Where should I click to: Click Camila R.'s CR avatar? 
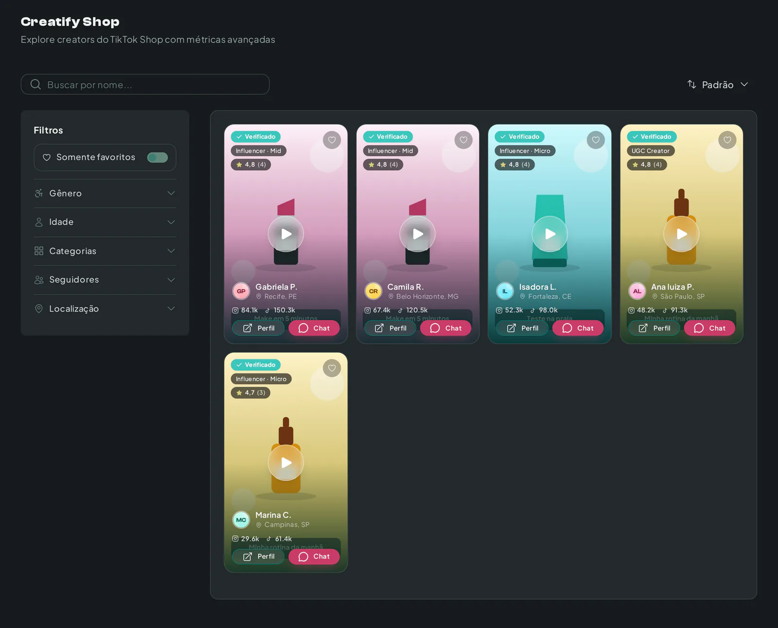click(373, 291)
